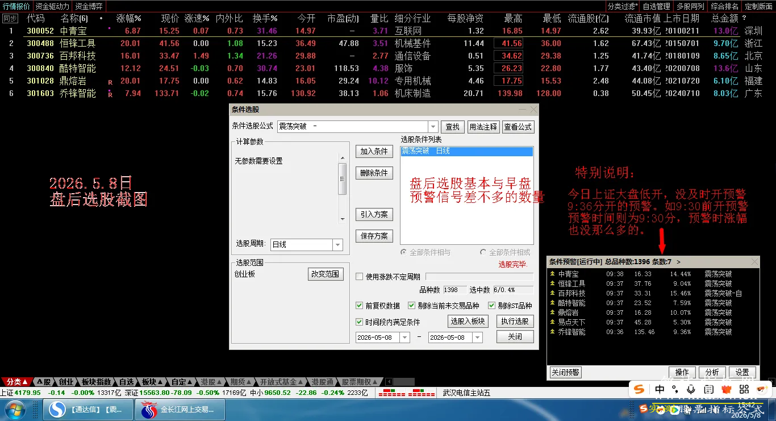Click microphone voice input icon
This screenshot has width=776, height=421.
click(x=691, y=389)
